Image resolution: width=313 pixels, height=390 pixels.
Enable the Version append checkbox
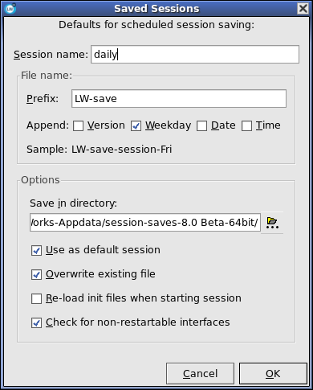[x=78, y=125]
